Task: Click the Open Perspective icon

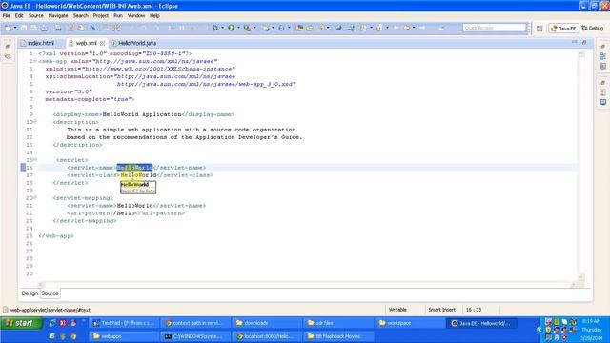Action: [x=539, y=28]
